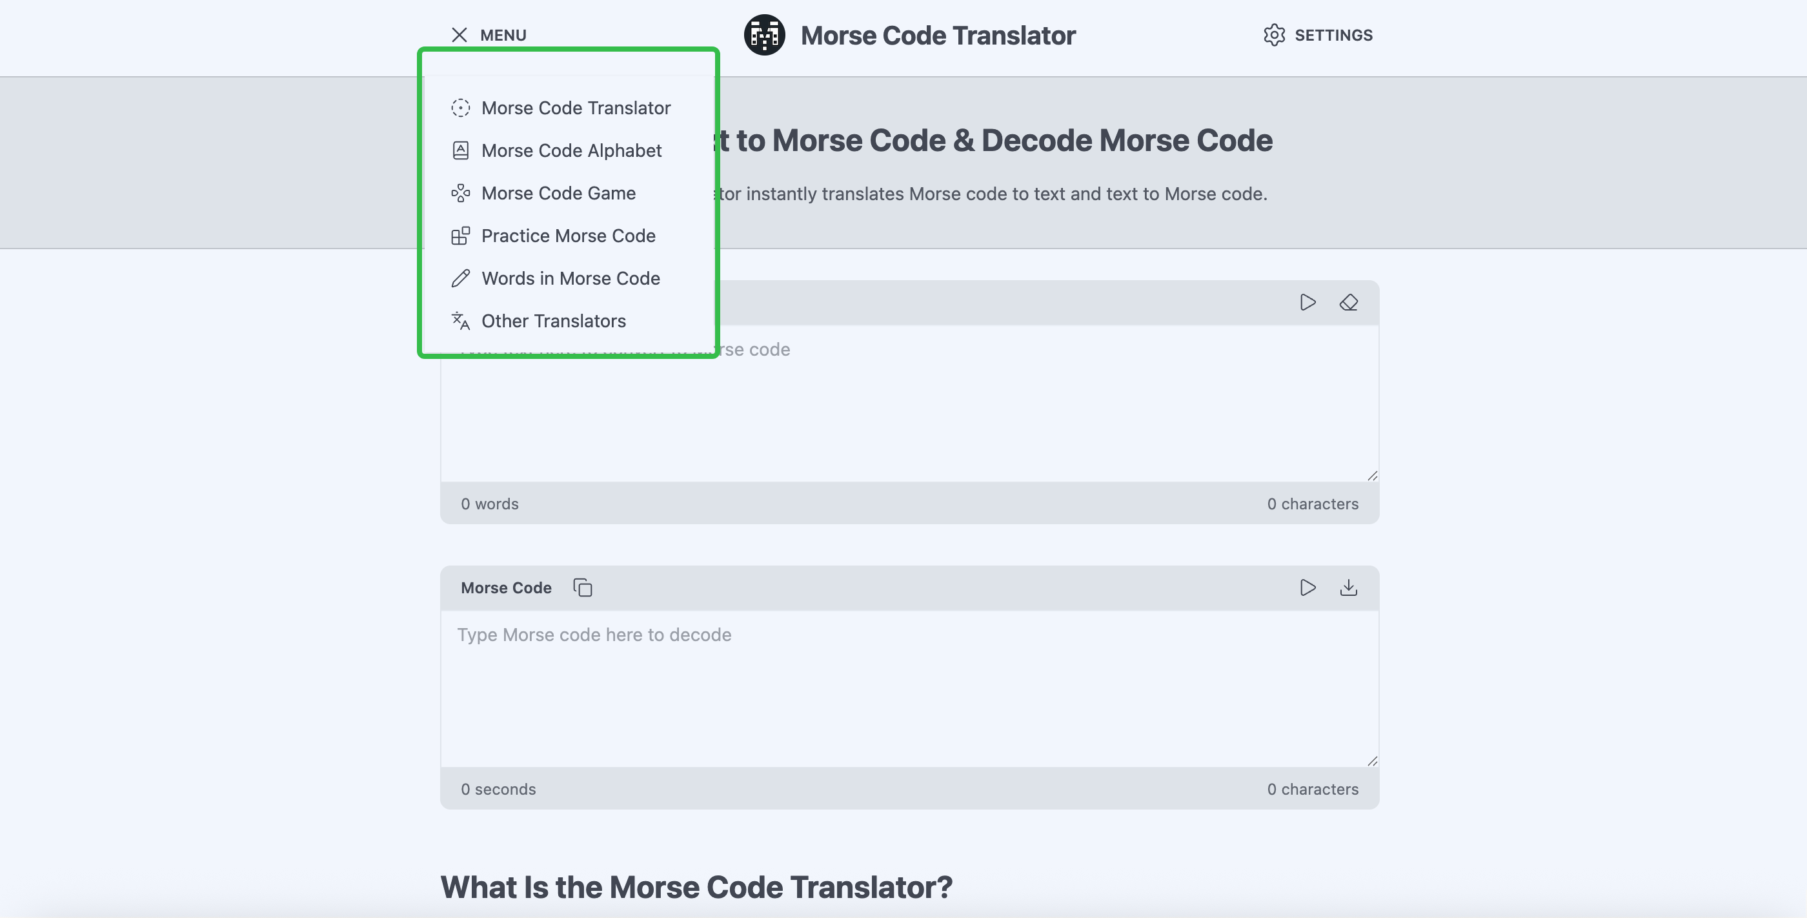Play the Morse Code output audio
Viewport: 1807px width, 918px height.
click(x=1307, y=587)
